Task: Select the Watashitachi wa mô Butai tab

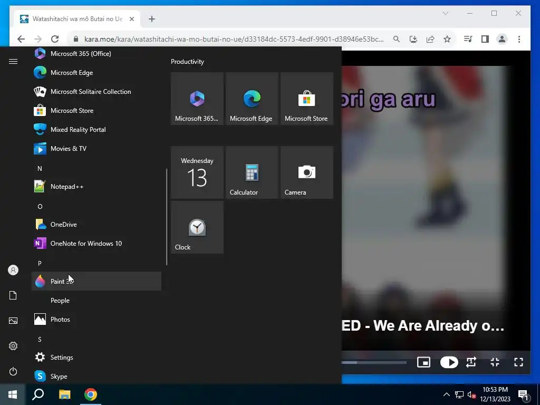Action: 77,19
